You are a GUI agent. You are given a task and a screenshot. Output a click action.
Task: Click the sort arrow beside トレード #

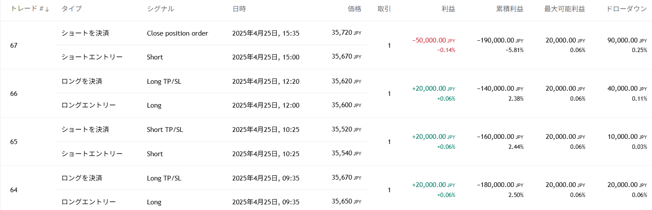pos(47,9)
